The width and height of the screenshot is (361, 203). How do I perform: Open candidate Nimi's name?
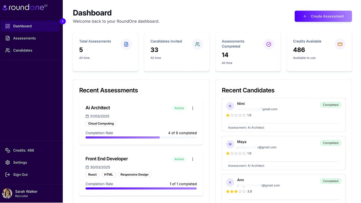[241, 104]
